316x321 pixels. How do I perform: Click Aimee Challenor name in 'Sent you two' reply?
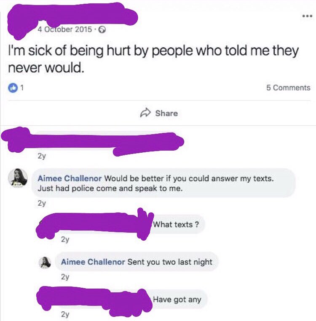93,262
